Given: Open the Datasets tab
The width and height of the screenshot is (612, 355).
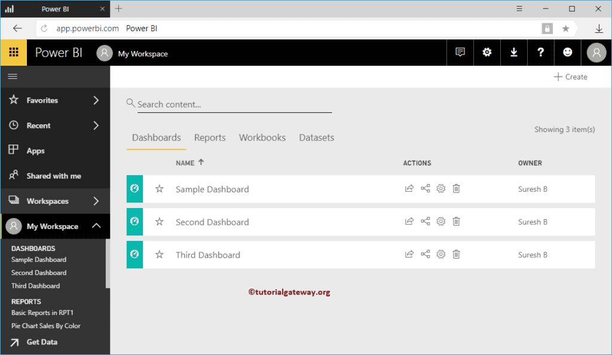Looking at the screenshot, I should point(316,137).
